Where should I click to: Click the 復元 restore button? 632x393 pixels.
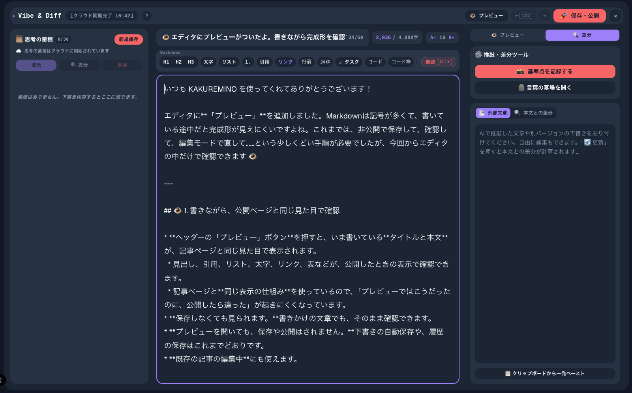click(x=36, y=65)
